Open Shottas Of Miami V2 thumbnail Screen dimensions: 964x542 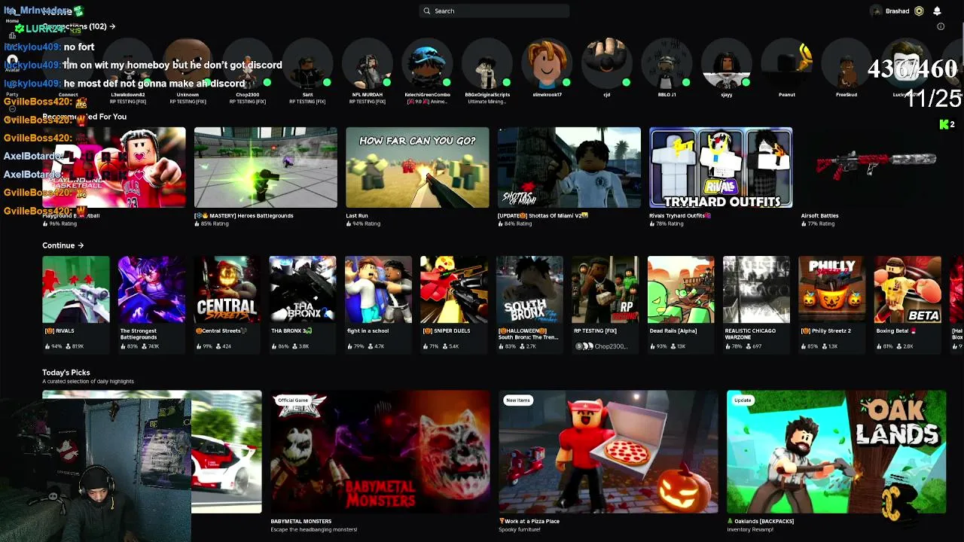click(x=569, y=167)
